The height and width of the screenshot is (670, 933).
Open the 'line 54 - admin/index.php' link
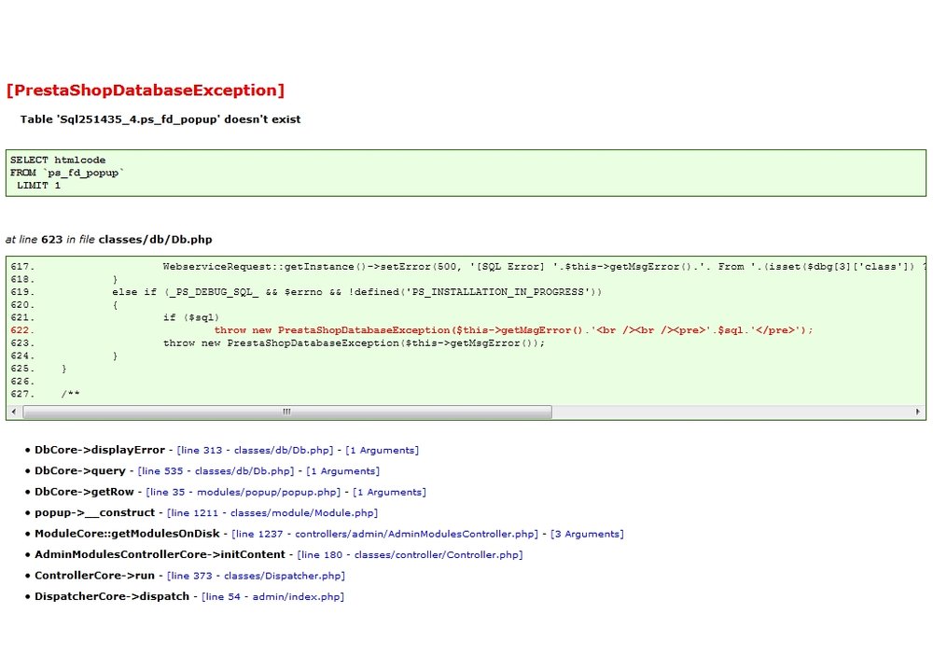tap(271, 597)
